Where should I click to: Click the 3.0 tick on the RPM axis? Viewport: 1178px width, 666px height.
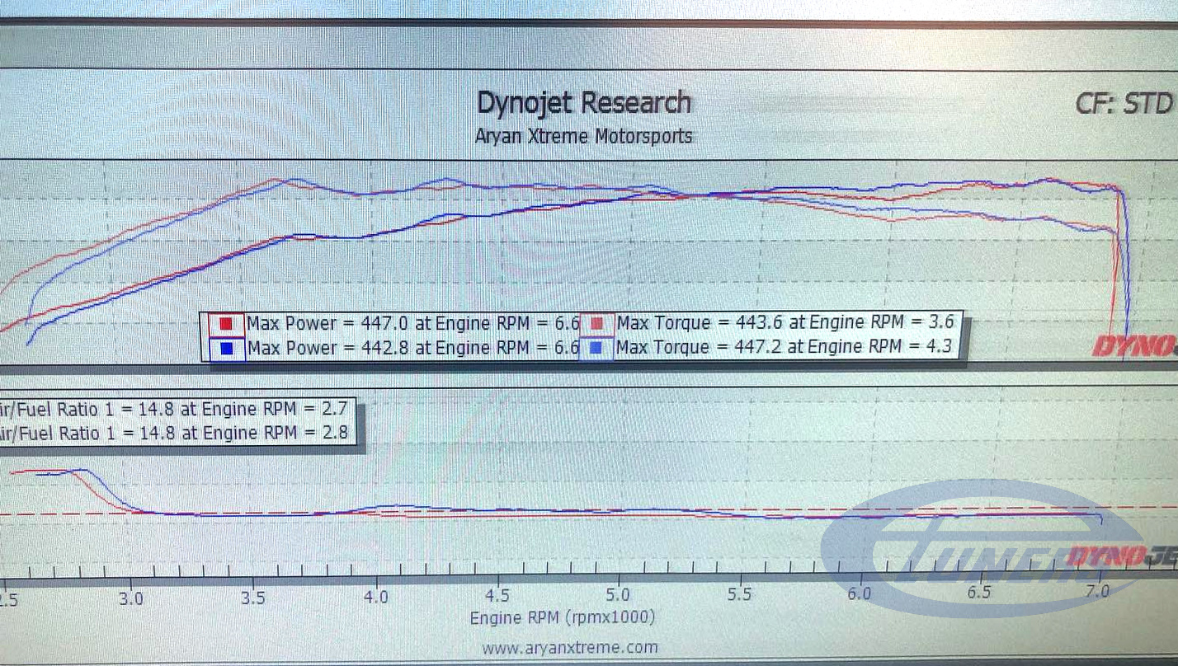[x=130, y=596]
